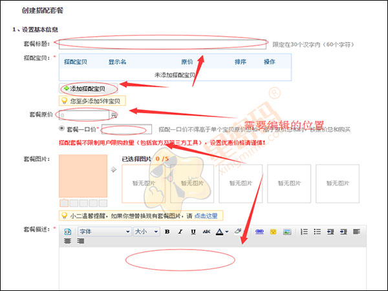Apply bold formatting in description editor
This screenshot has height=291, width=388.
(167, 232)
